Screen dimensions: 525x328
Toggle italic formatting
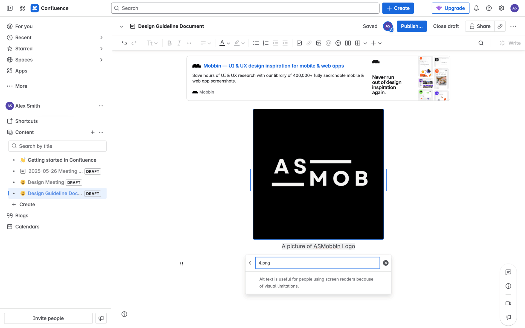click(179, 43)
